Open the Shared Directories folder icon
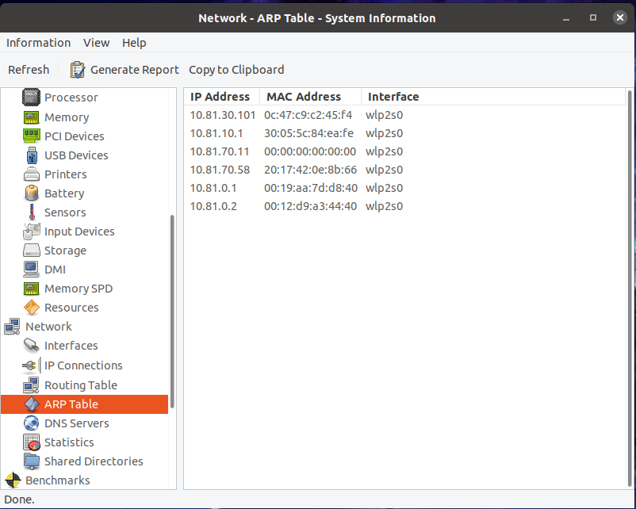The width and height of the screenshot is (636, 509). pos(32,461)
